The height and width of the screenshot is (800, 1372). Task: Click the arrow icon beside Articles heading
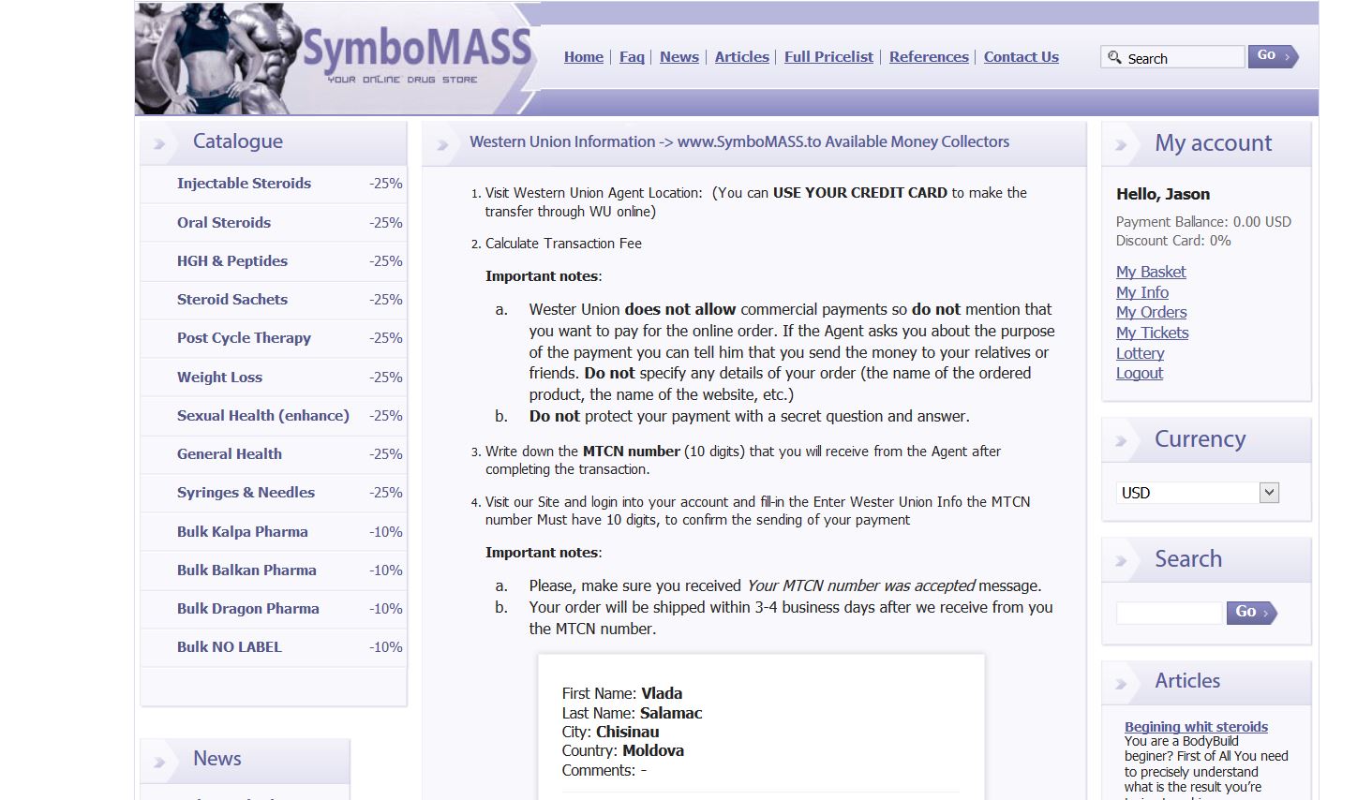pos(1121,683)
